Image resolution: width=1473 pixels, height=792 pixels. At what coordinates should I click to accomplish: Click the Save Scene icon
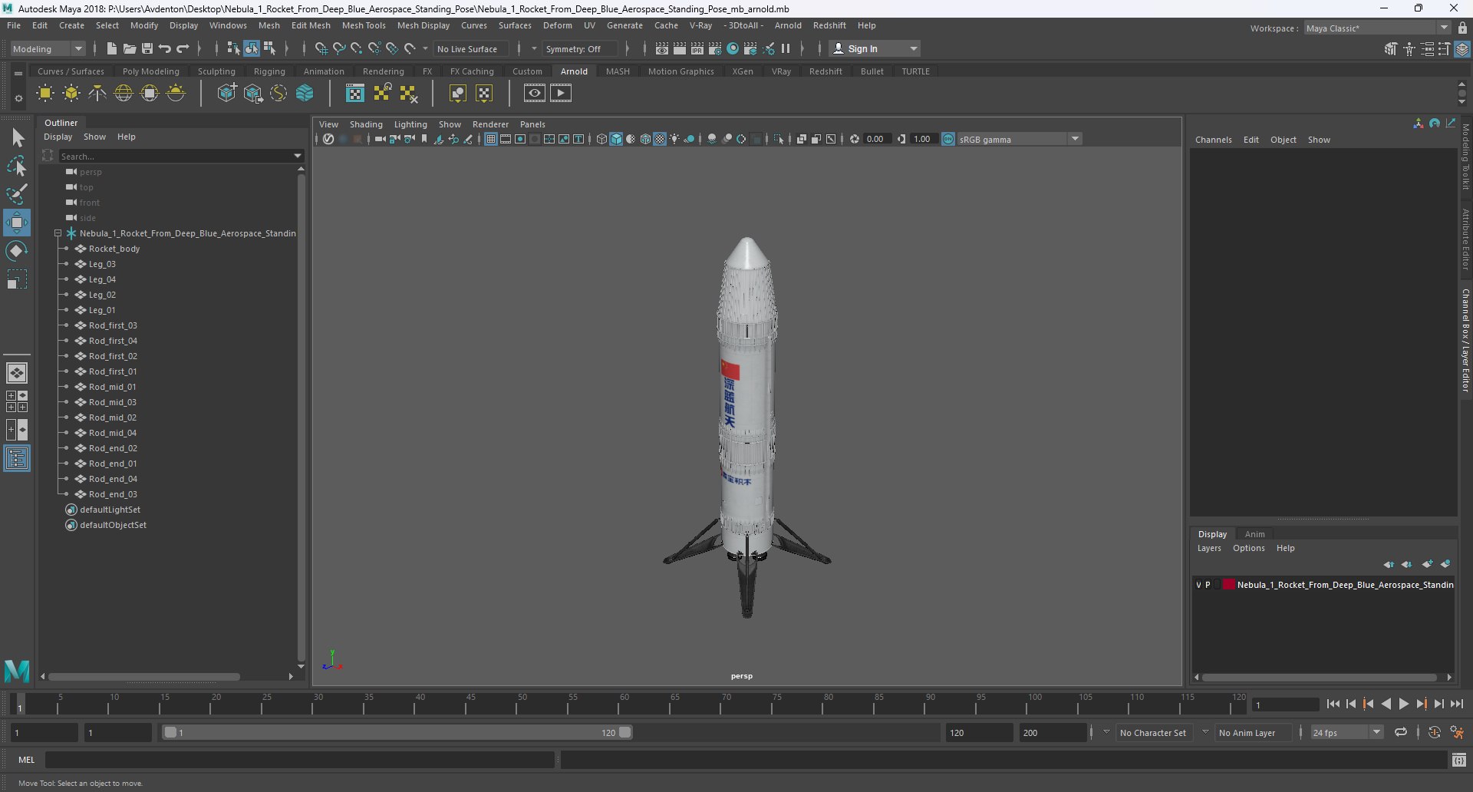coord(147,48)
